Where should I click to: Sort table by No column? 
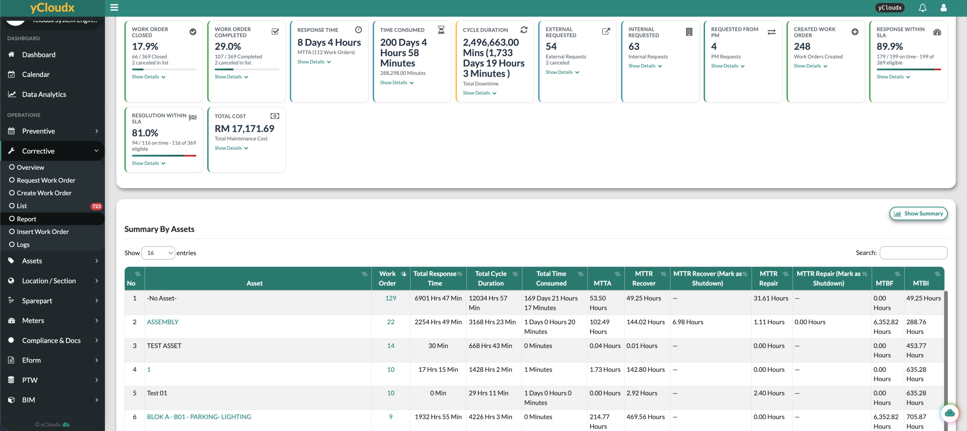[137, 274]
